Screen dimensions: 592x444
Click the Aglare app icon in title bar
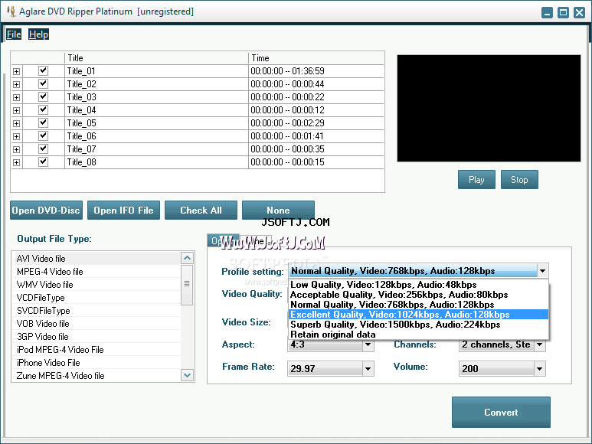[x=11, y=11]
